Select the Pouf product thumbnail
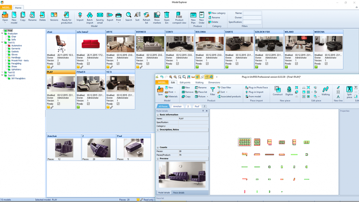Image resolution: width=359 pixels, height=202 pixels. click(x=134, y=148)
